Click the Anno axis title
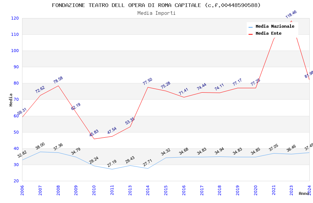The image size is (313, 203). (304, 193)
